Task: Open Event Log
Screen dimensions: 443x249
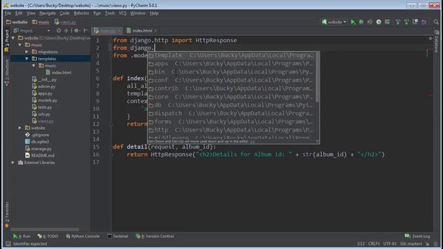Action: (x=417, y=237)
